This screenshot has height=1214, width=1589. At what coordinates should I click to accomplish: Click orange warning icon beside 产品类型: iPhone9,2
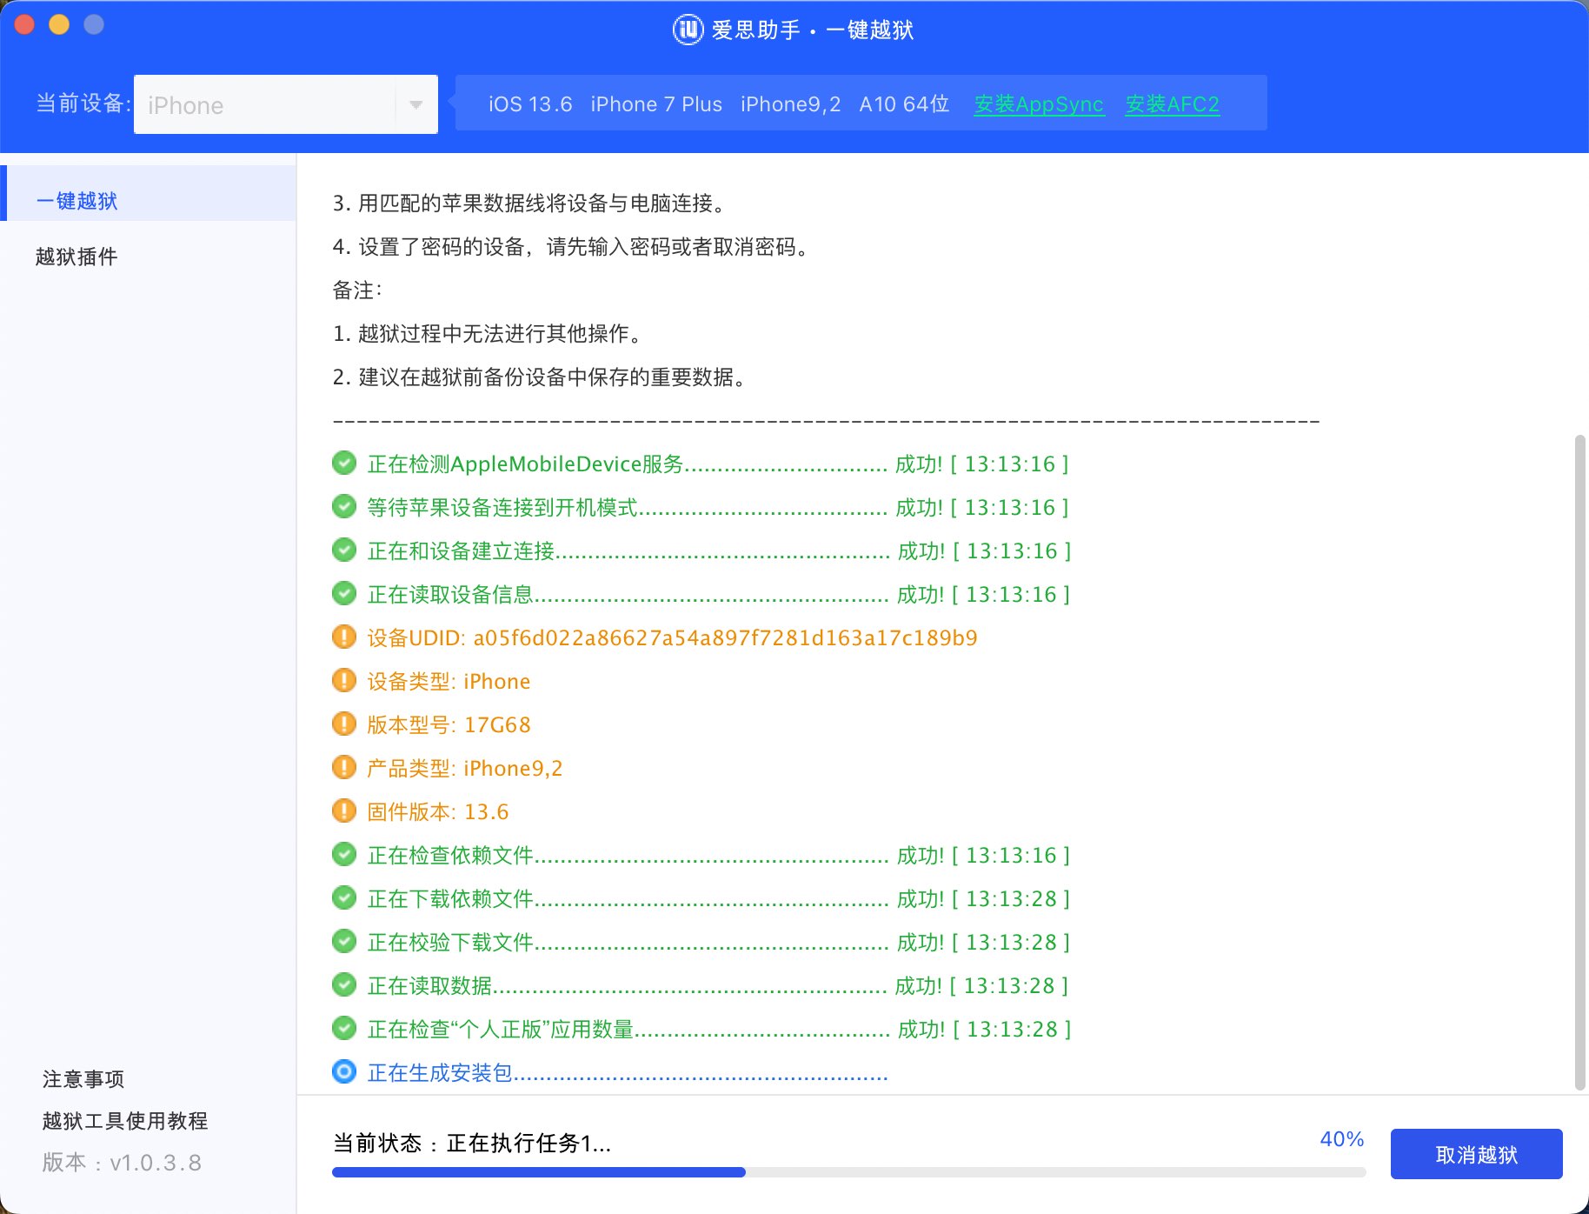pyautogui.click(x=344, y=767)
